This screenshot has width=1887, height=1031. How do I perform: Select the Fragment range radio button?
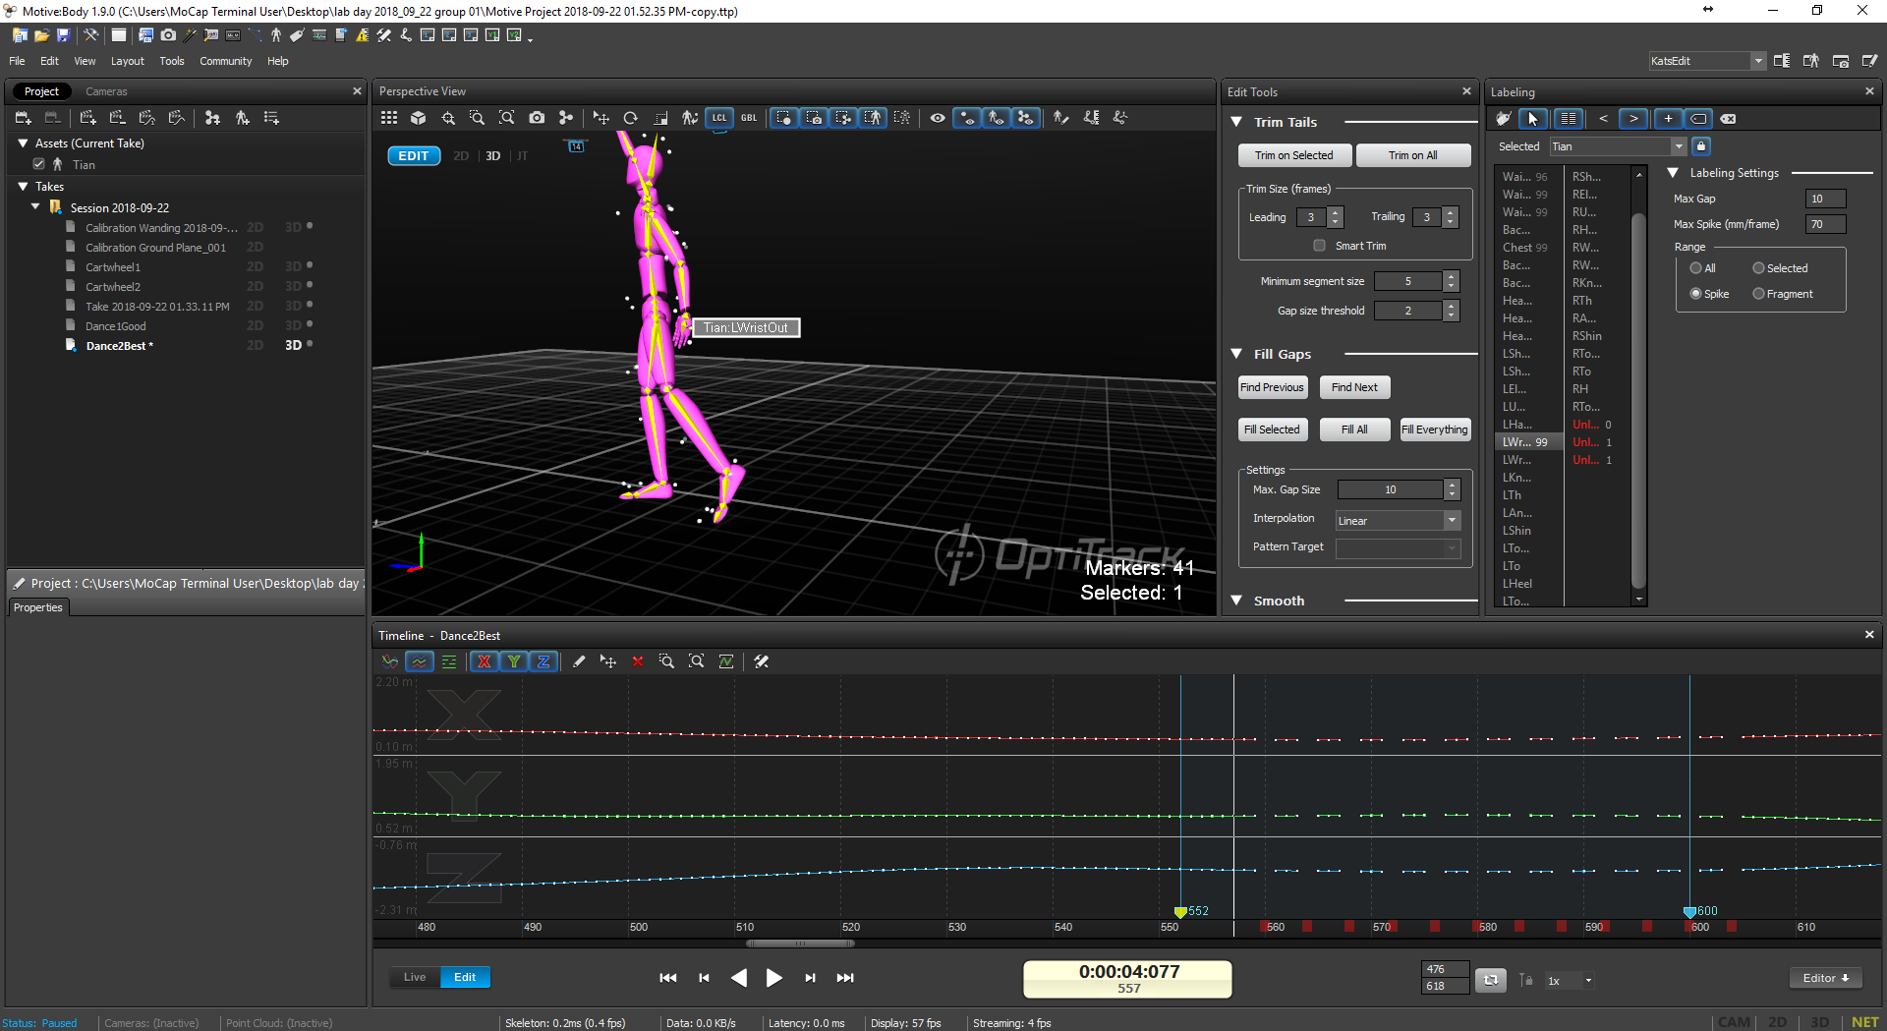[x=1758, y=294]
